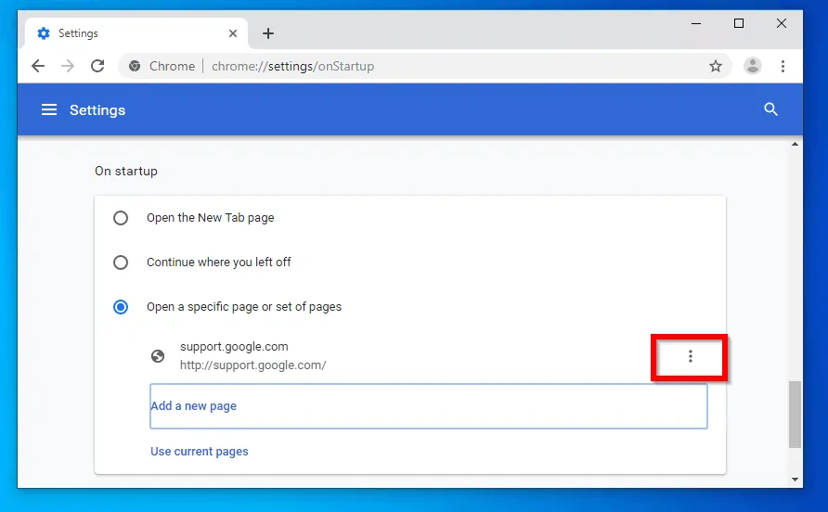The height and width of the screenshot is (512, 828).
Task: Click the browser forward arrow
Action: pos(68,66)
